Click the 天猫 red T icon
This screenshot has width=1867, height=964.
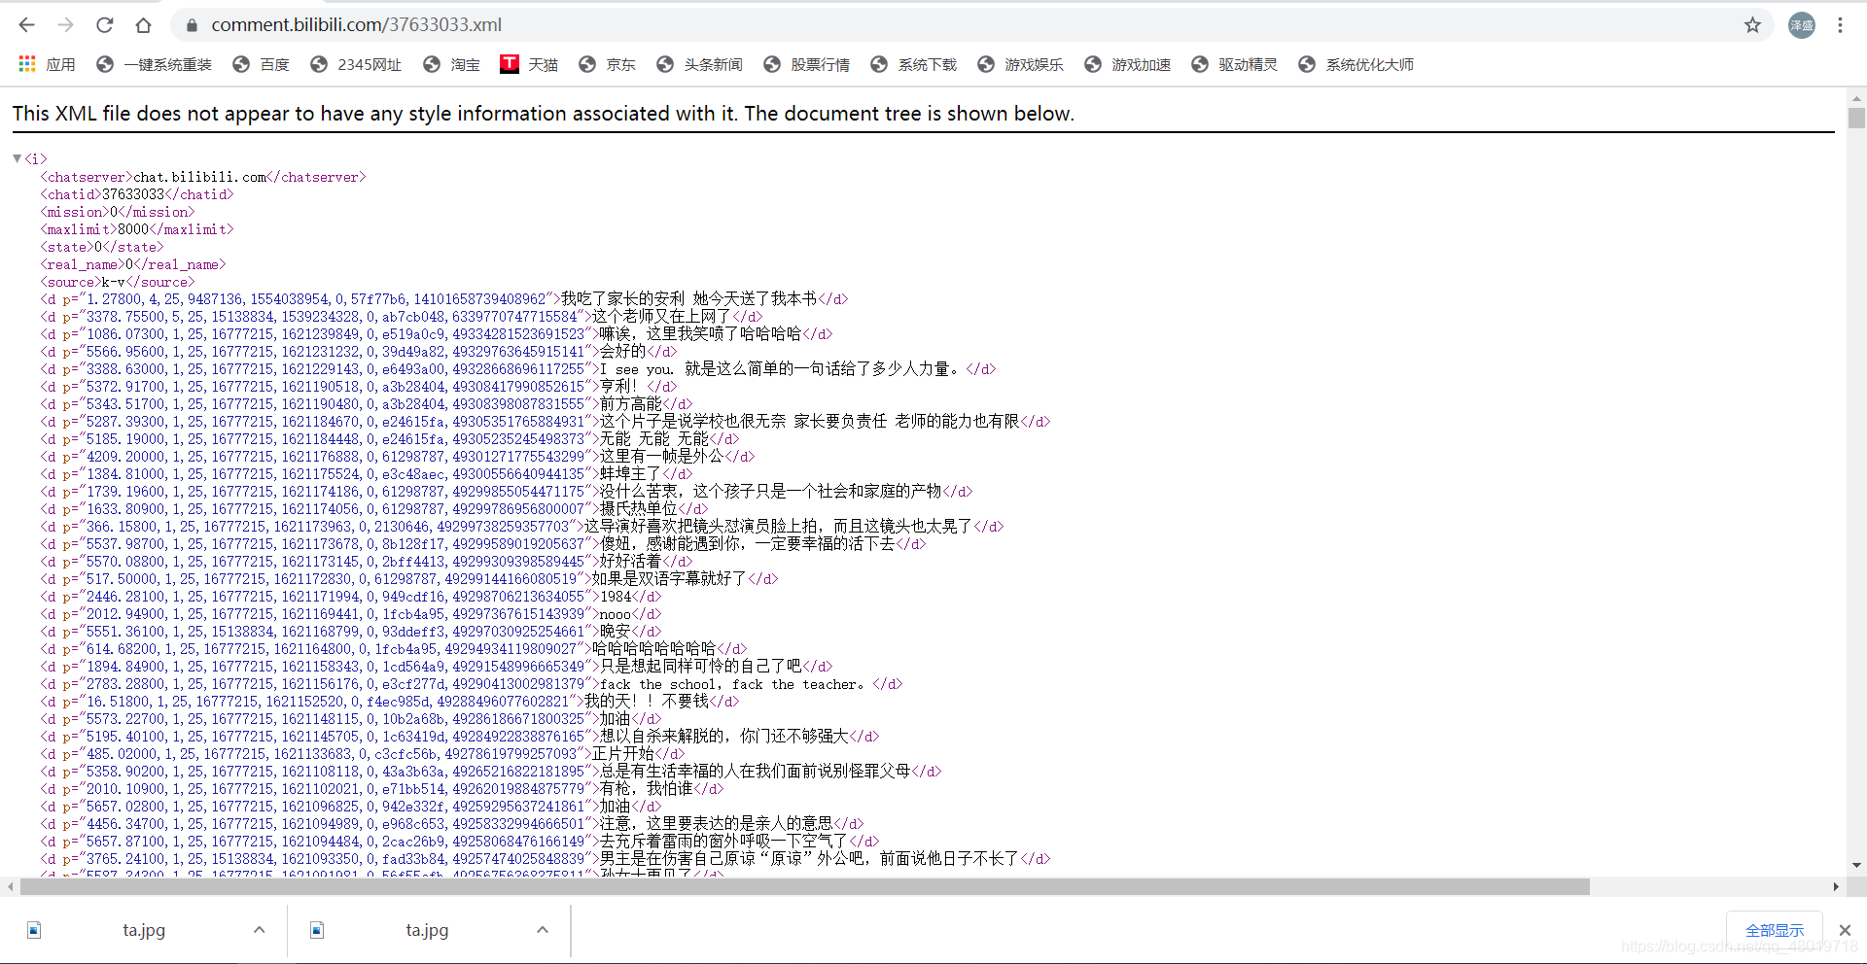pos(510,64)
